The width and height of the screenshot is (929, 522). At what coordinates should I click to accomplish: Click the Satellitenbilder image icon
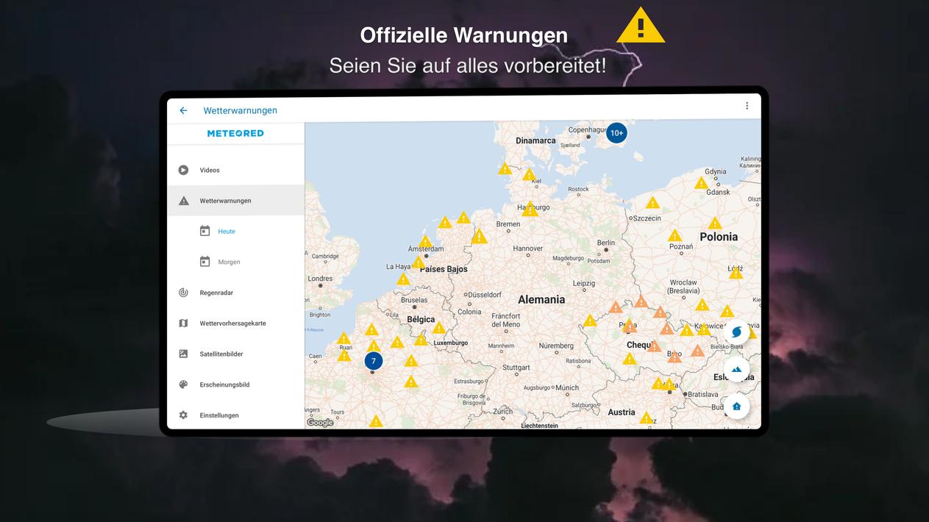pos(183,354)
